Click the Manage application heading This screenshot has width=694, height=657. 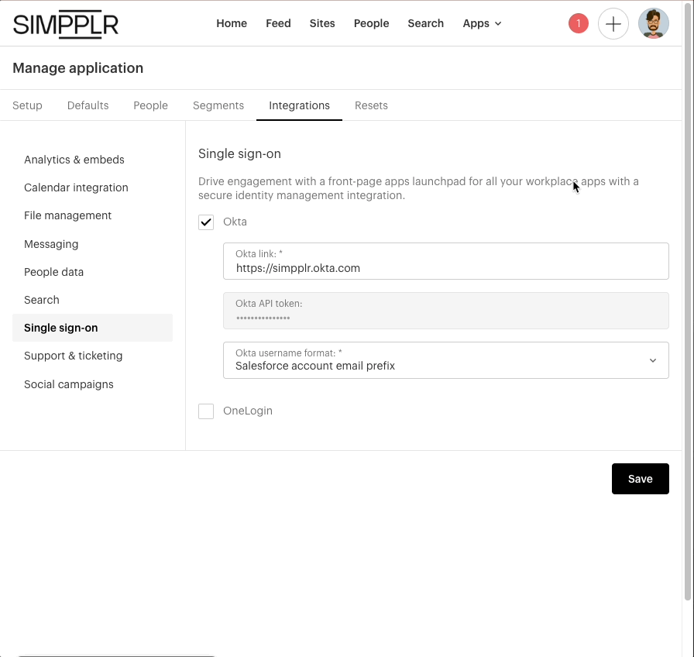tap(78, 68)
